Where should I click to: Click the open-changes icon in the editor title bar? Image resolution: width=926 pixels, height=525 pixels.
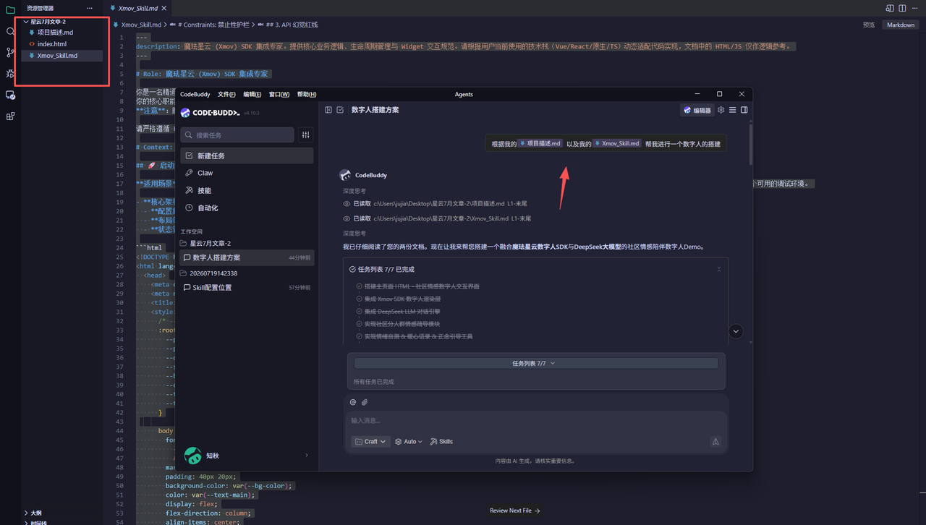(x=890, y=8)
